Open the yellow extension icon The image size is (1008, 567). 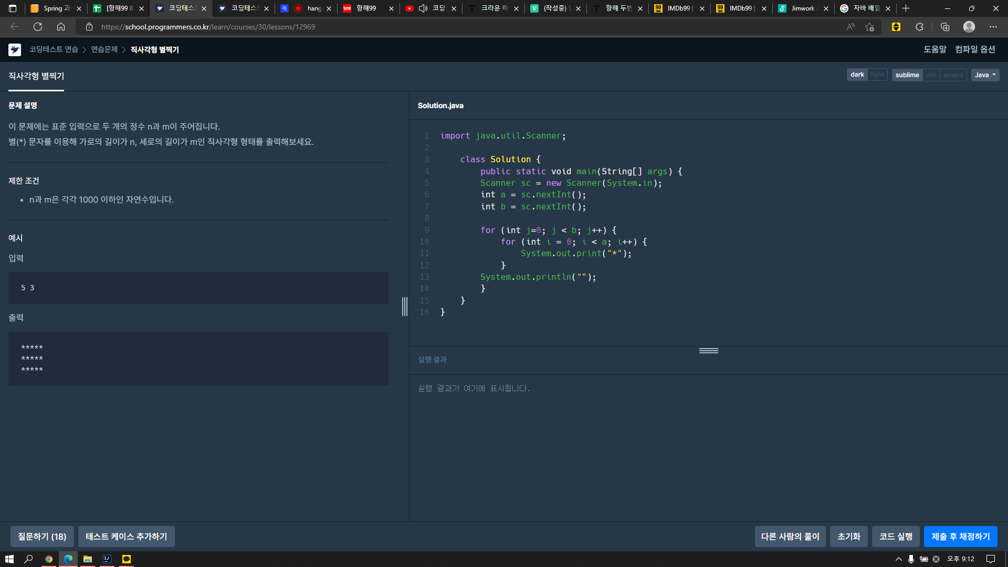pyautogui.click(x=896, y=27)
